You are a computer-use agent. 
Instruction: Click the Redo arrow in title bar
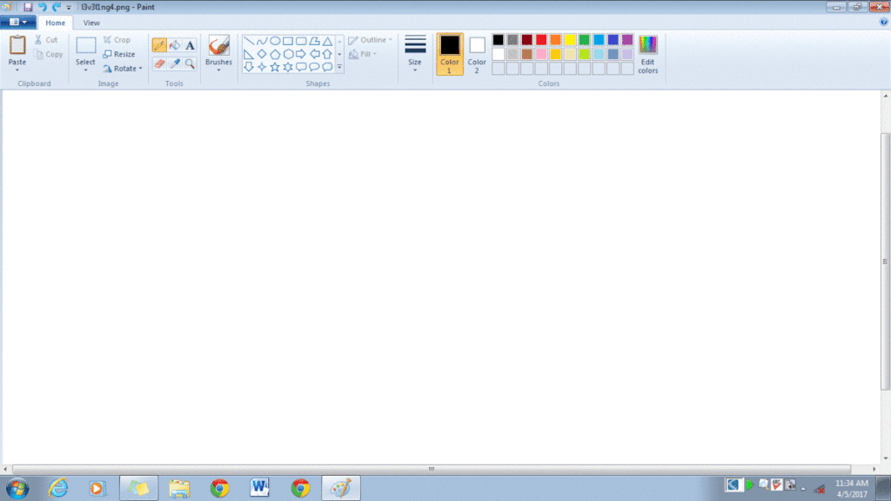[x=57, y=7]
